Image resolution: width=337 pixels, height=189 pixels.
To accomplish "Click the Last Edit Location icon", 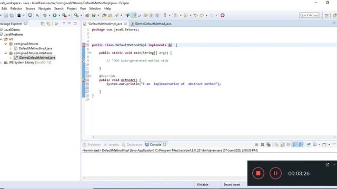I will point(195,15).
